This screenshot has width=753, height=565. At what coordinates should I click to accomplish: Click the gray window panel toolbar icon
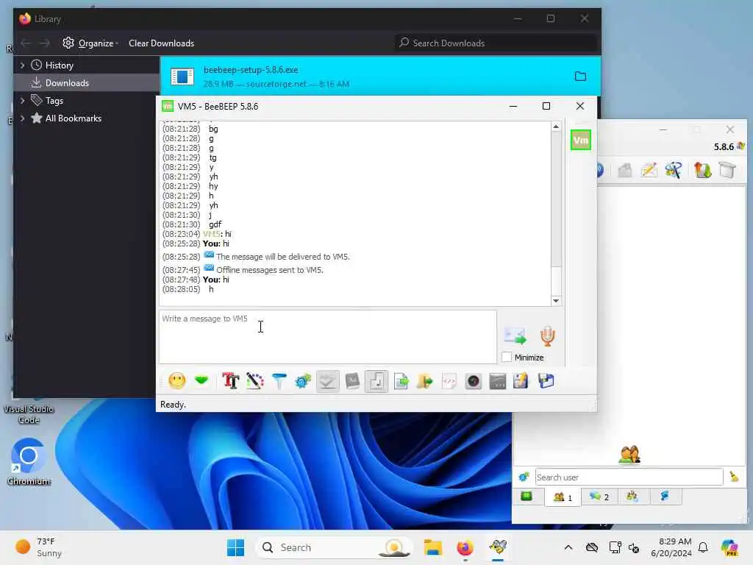tap(498, 381)
